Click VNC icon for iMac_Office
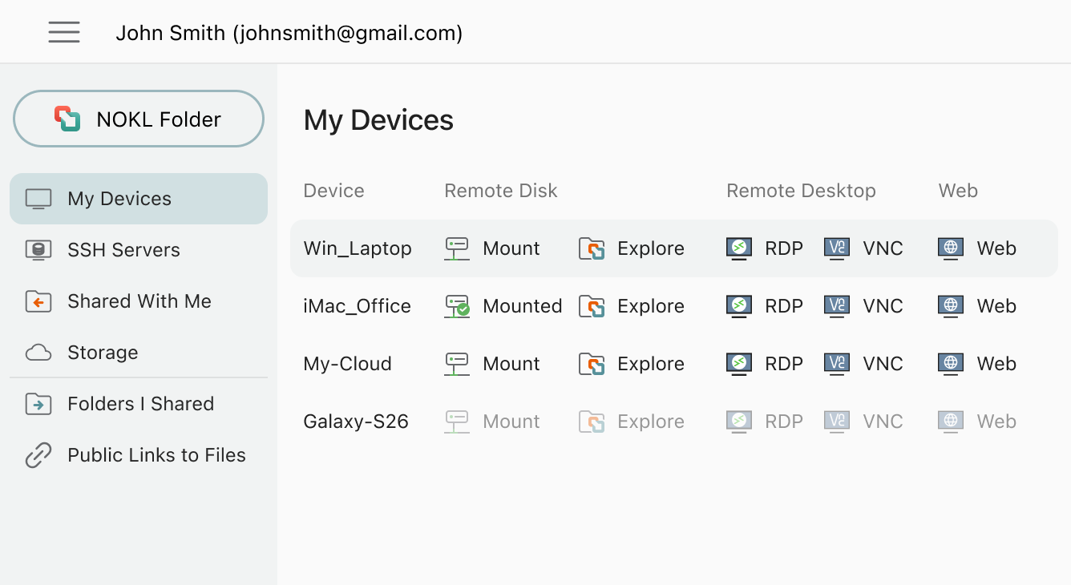This screenshot has height=585, width=1071. point(837,306)
